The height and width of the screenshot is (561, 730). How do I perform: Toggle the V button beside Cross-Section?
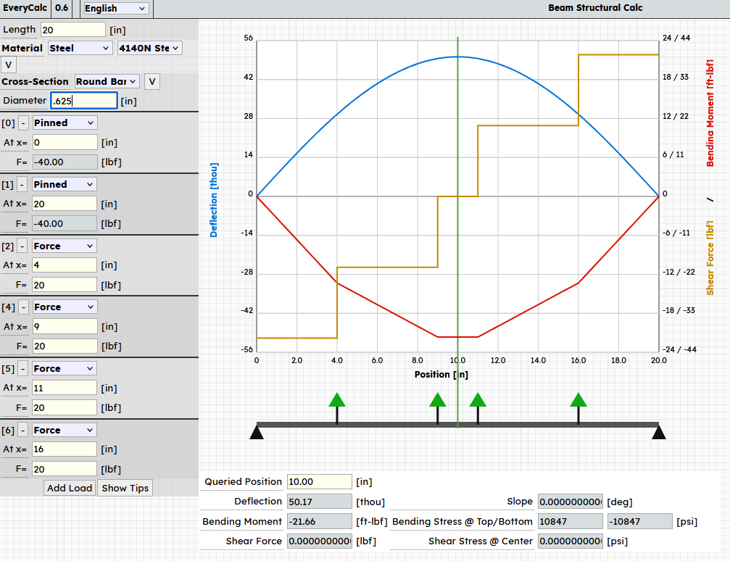[152, 81]
